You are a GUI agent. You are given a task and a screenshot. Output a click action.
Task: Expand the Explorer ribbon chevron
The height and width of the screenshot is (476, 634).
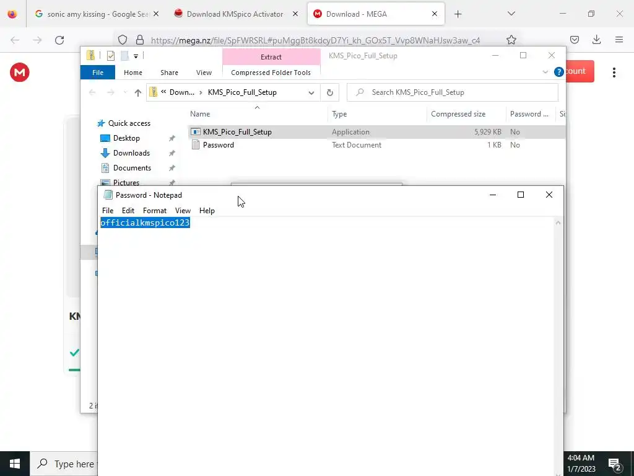pyautogui.click(x=545, y=72)
